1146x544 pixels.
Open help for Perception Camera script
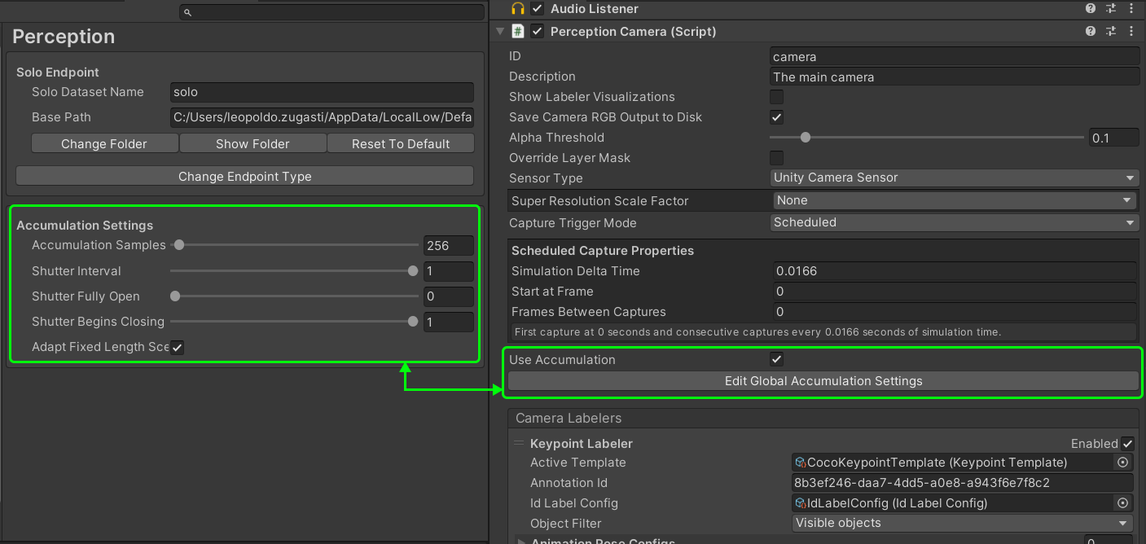1091,32
